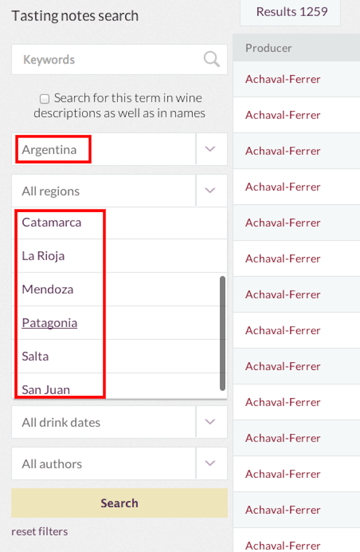This screenshot has height=552, width=360.
Task: Choose San Juan from regions list
Action: pos(46,389)
